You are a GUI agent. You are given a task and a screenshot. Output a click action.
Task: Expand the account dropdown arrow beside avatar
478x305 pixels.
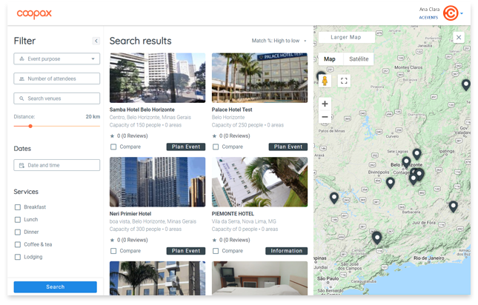(x=462, y=13)
